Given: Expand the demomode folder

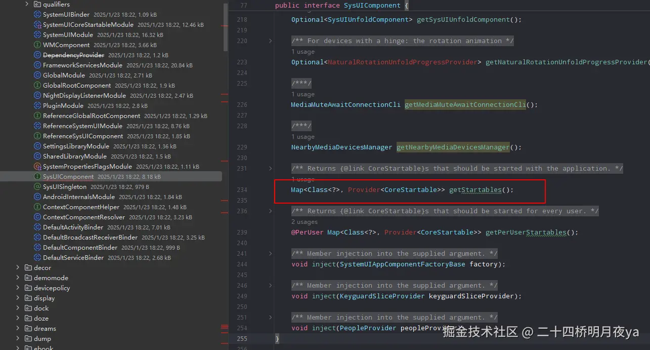Looking at the screenshot, I should pyautogui.click(x=18, y=278).
